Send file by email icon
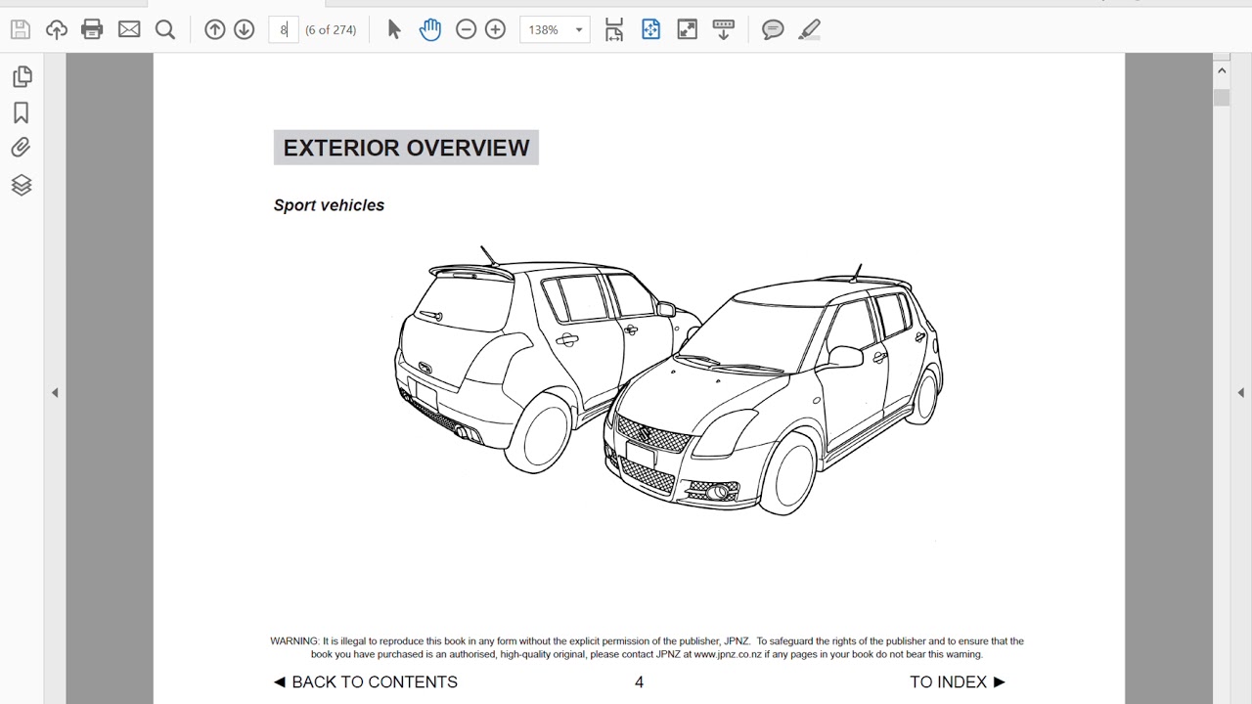This screenshot has height=704, width=1252. pyautogui.click(x=129, y=29)
